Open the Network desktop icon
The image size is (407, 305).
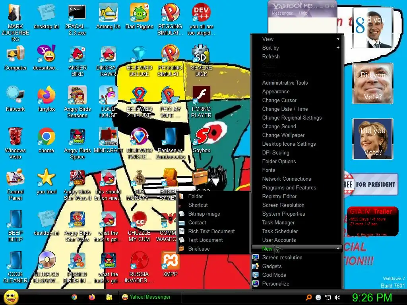(x=16, y=99)
